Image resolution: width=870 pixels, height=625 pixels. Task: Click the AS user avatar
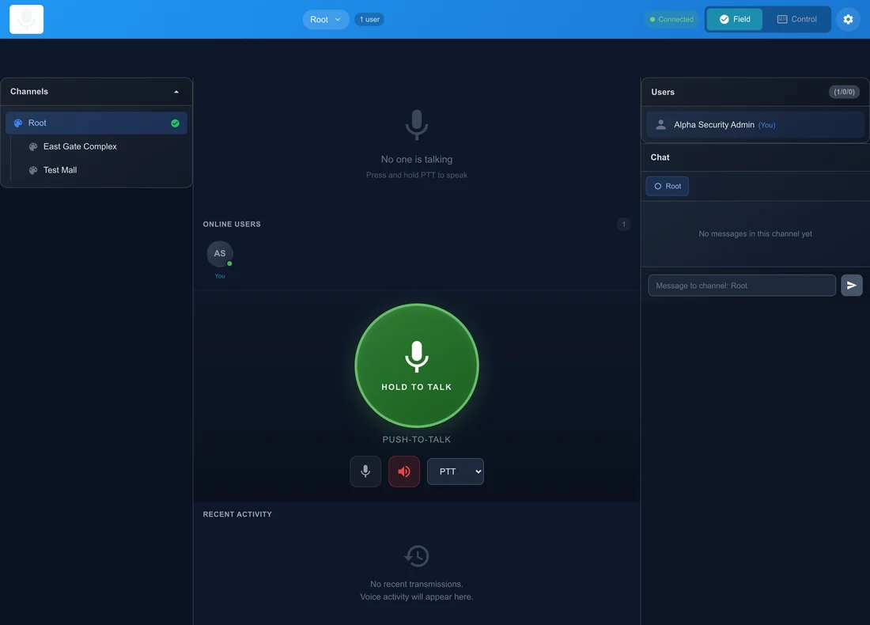coord(220,254)
